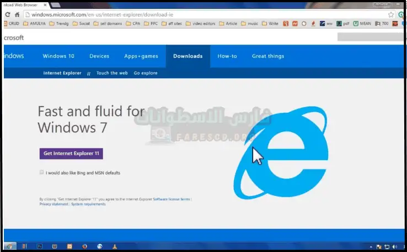
Task: Bookmark this page using the star icon
Action: point(391,15)
